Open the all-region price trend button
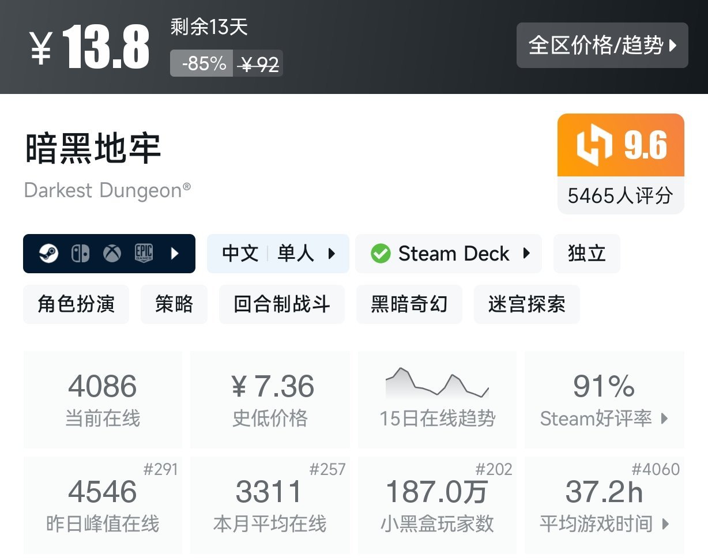708x558 pixels. pyautogui.click(x=602, y=46)
